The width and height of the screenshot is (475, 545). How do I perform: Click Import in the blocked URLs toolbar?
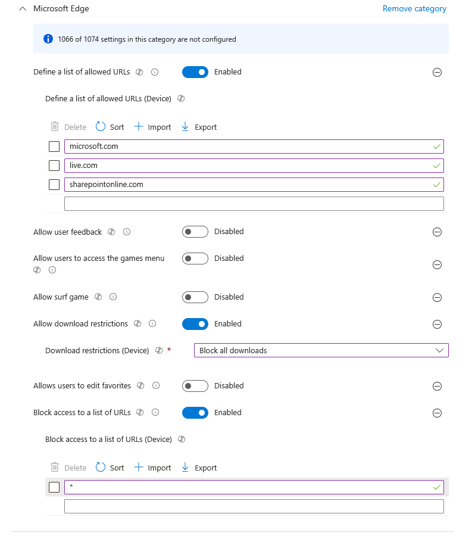(152, 468)
